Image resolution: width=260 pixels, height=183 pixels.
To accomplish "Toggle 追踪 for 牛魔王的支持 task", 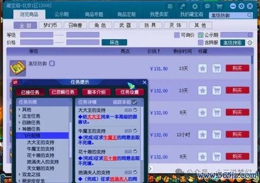I will tap(135, 131).
